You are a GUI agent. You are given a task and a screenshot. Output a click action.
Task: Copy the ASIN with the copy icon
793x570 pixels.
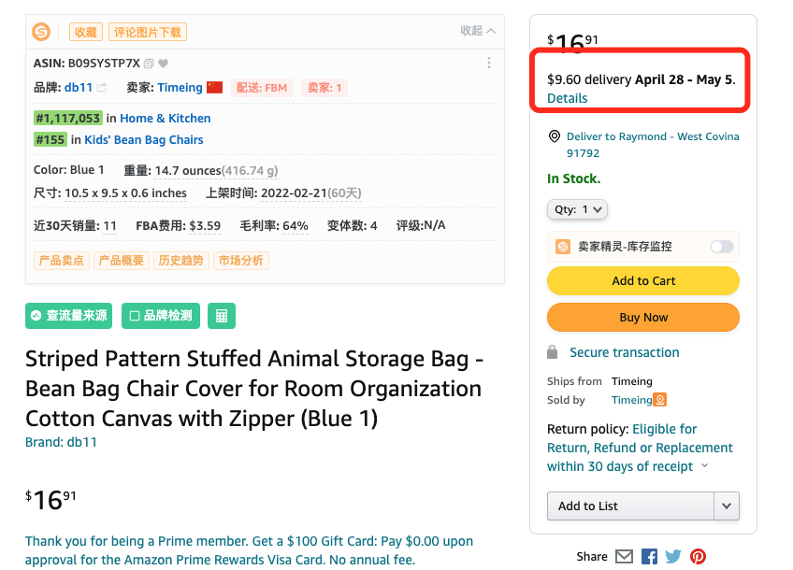click(x=149, y=64)
